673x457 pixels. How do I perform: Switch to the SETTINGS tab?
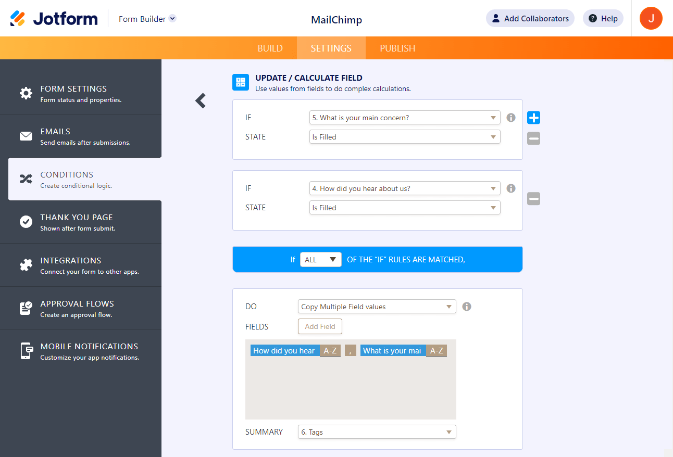331,48
